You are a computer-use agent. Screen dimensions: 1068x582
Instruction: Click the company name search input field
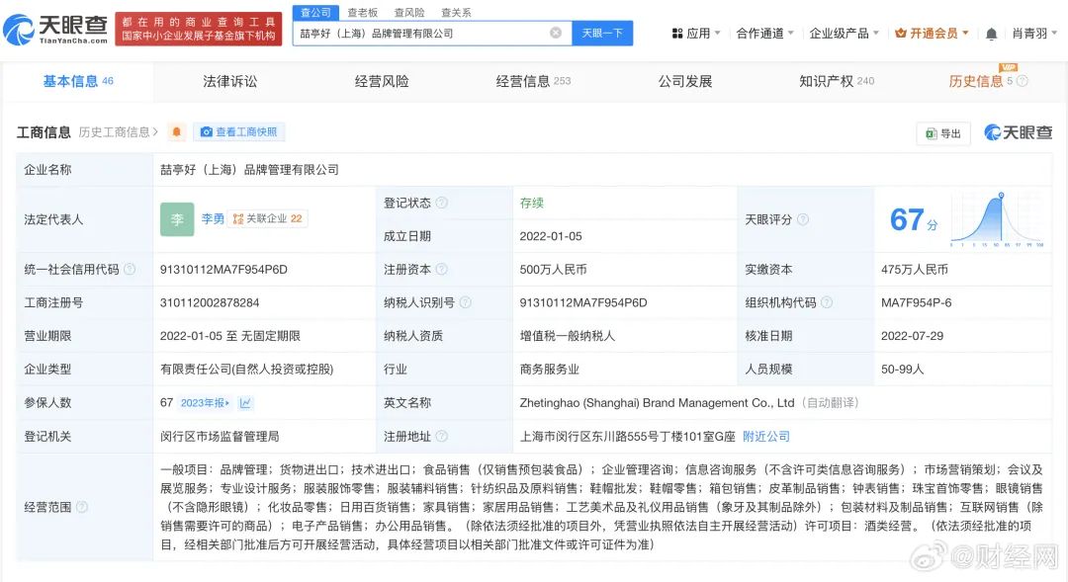[x=420, y=33]
